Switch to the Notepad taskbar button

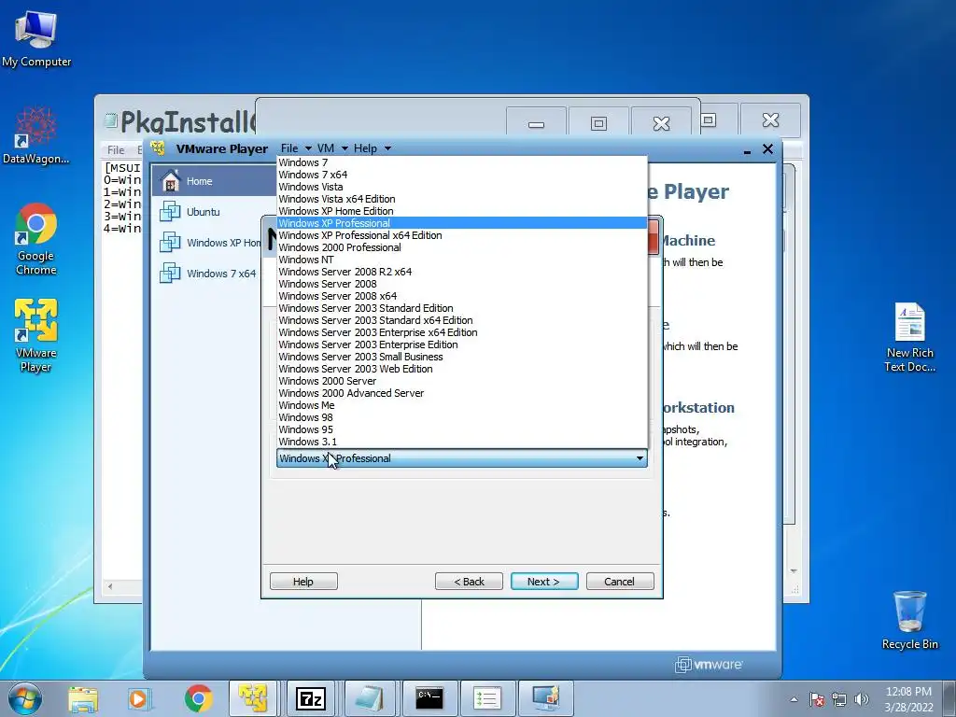pyautogui.click(x=368, y=698)
